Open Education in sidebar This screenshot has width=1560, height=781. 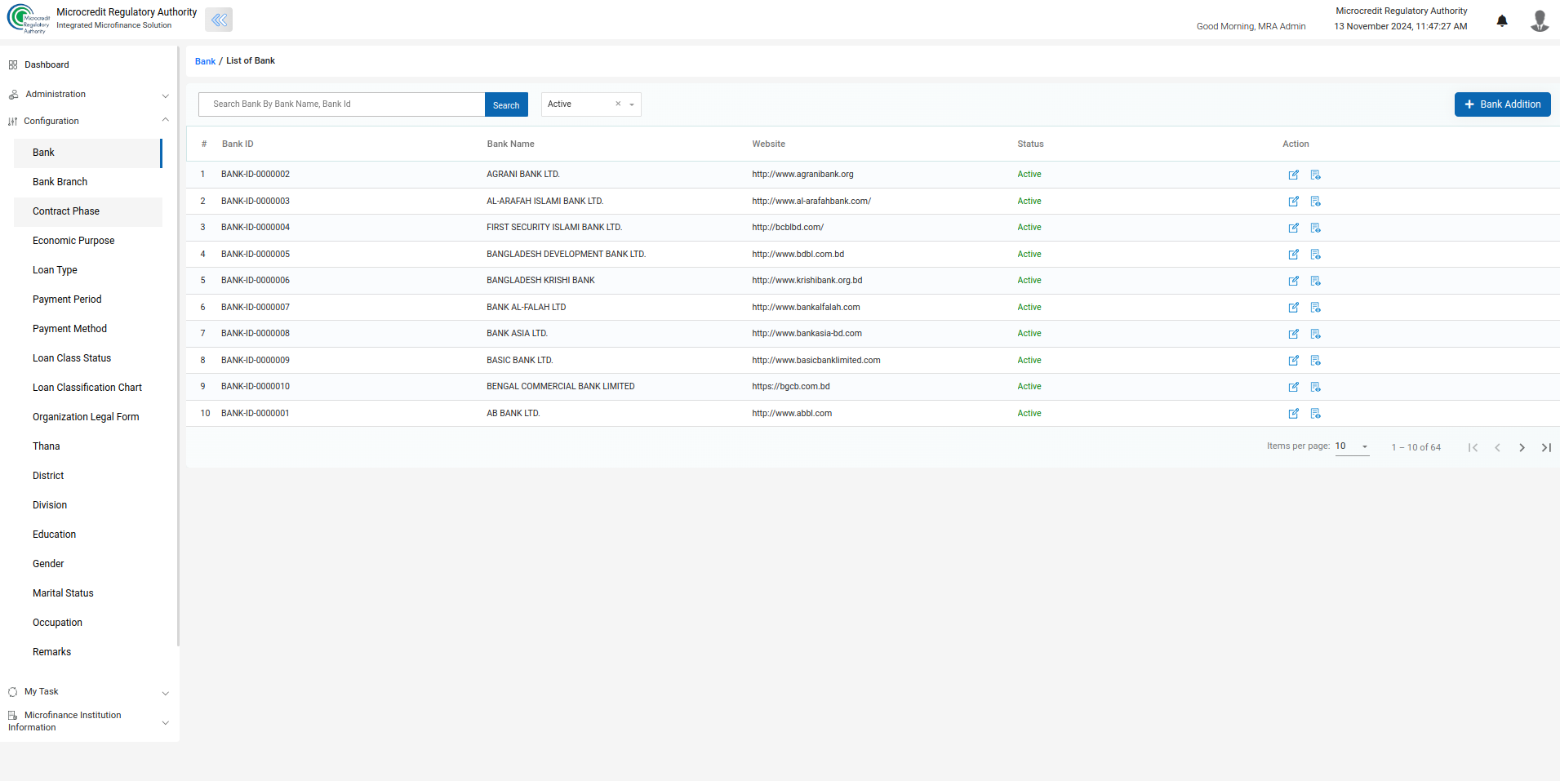coord(88,535)
